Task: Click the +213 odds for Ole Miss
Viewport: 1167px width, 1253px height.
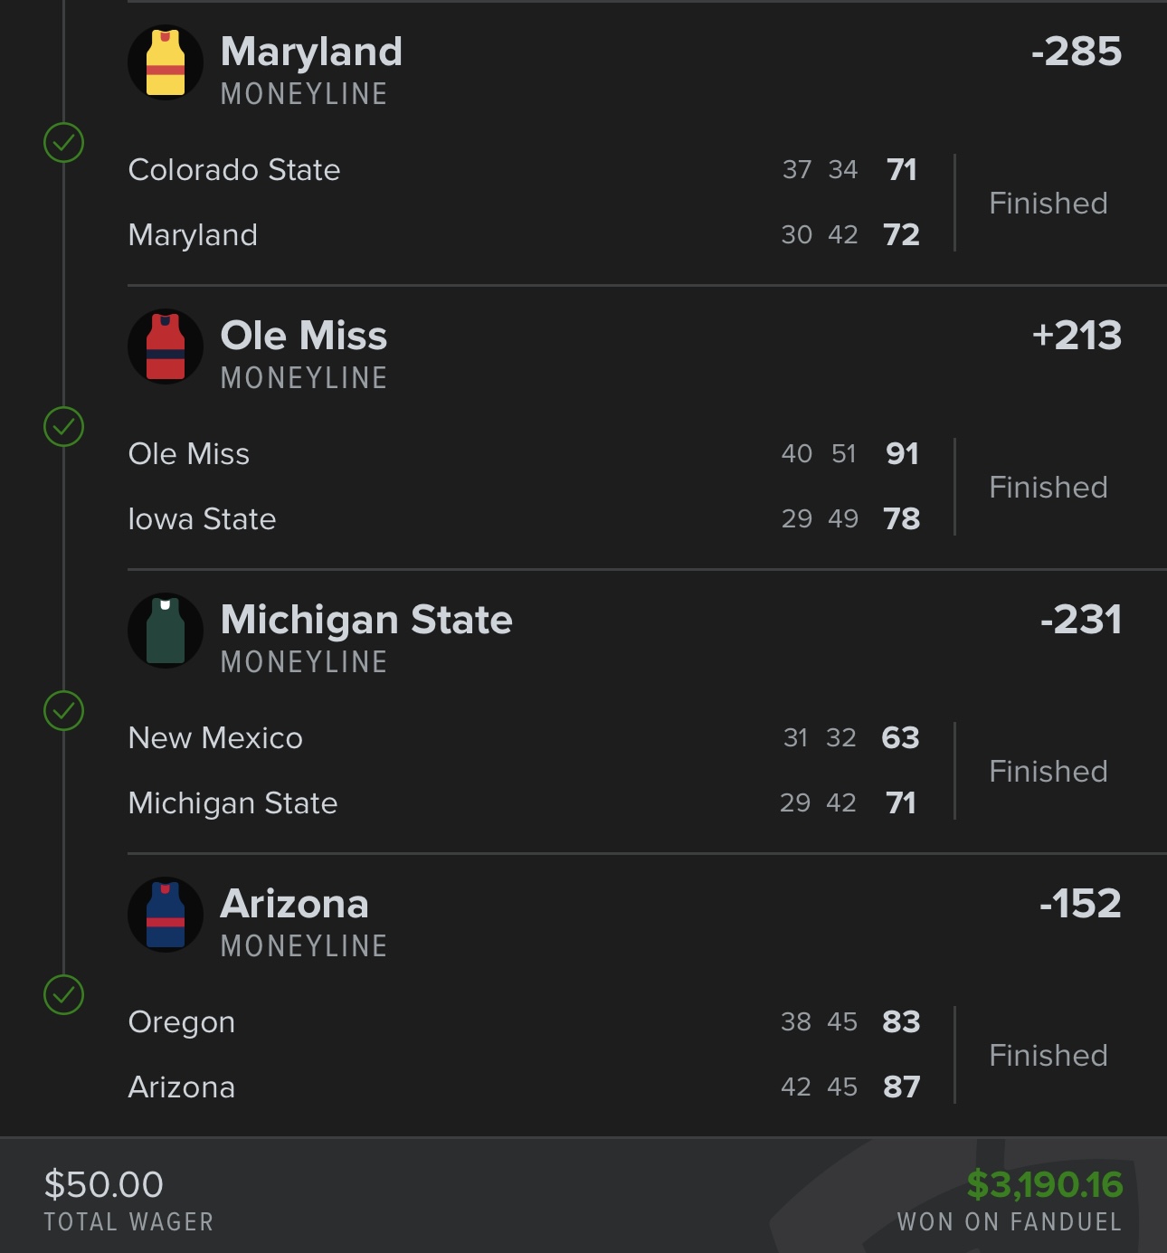Action: click(x=1077, y=337)
